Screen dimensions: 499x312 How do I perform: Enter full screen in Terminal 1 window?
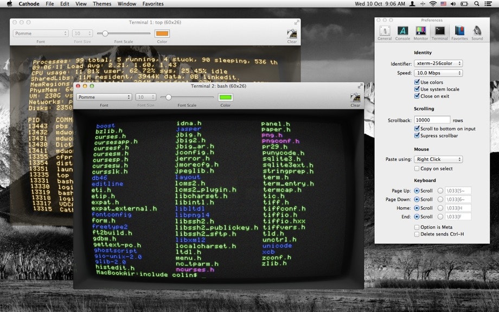[297, 22]
